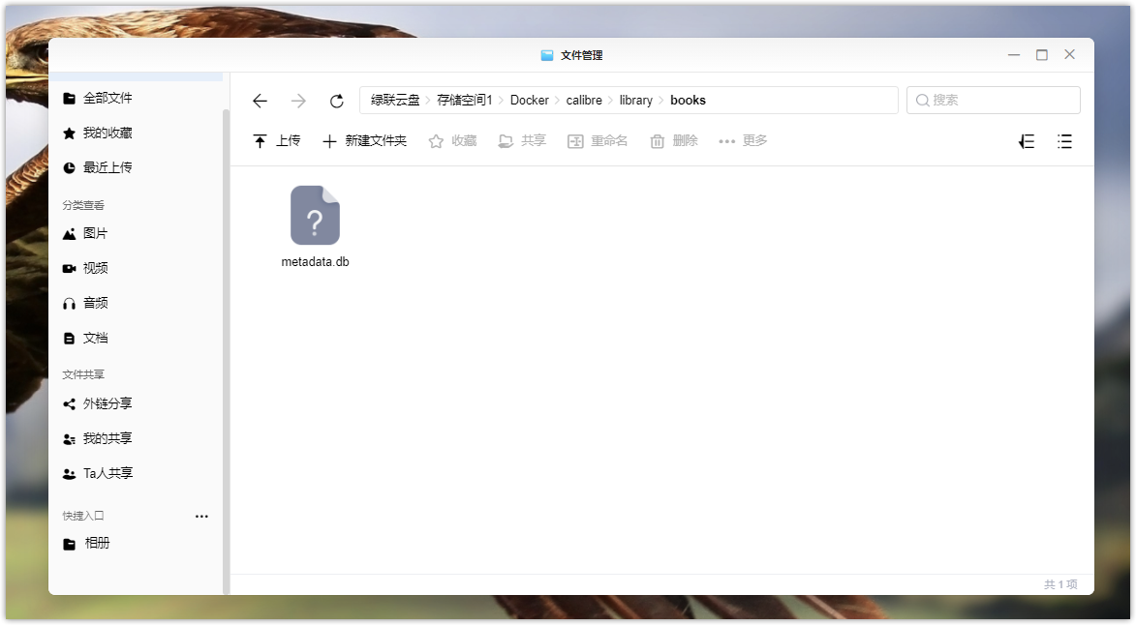
Task: Click the search magnifier icon
Action: click(x=922, y=101)
